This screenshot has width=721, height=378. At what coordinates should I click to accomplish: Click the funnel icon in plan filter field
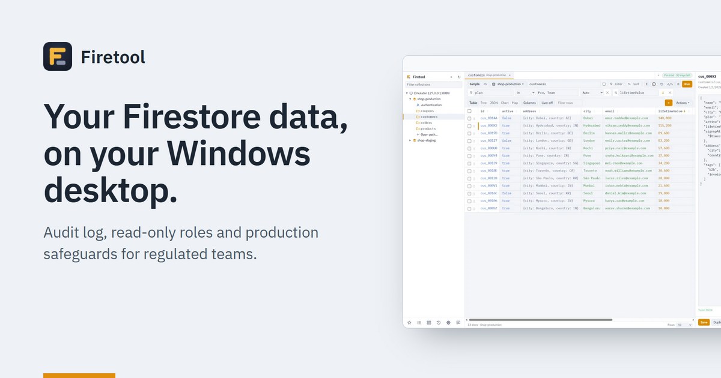[x=471, y=92]
